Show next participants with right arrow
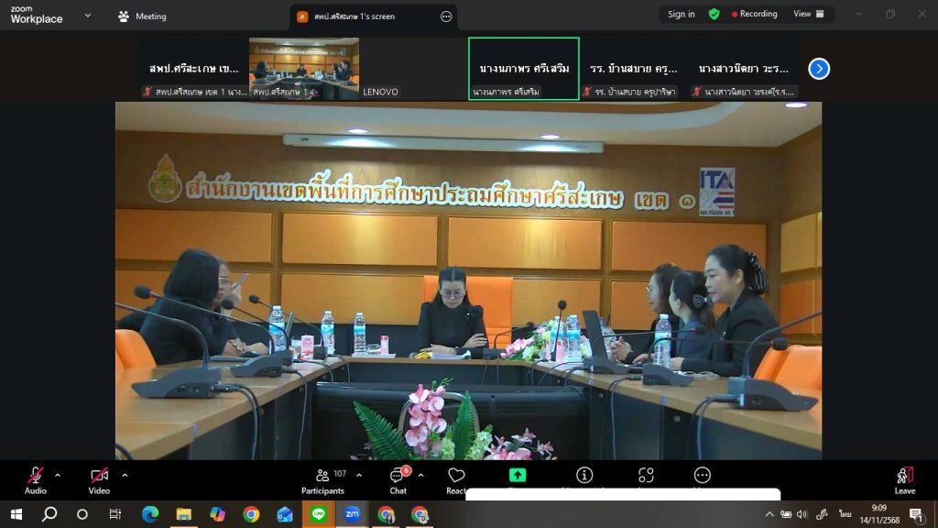The height and width of the screenshot is (528, 938). pos(819,69)
